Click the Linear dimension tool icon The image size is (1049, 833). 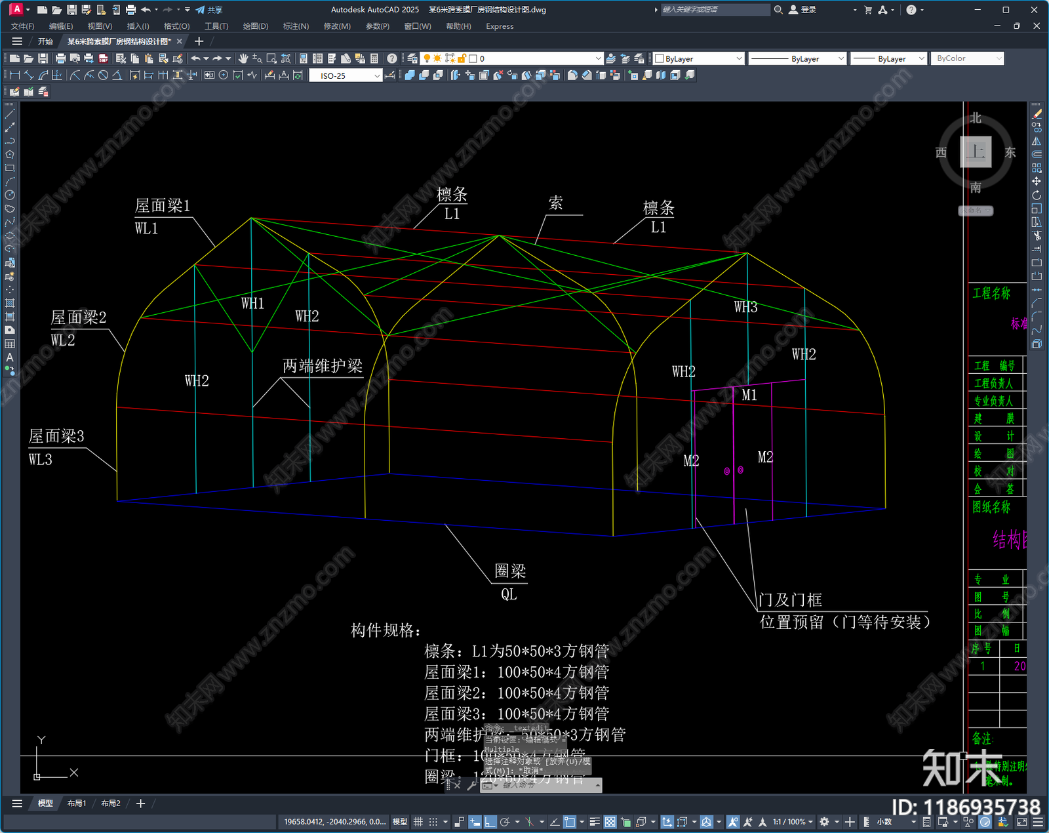pos(14,75)
